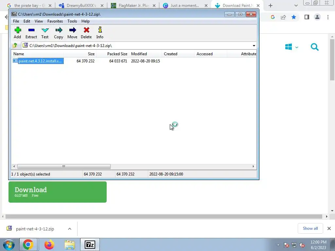Click Show all downloads
This screenshot has height=251, width=335.
click(x=310, y=228)
